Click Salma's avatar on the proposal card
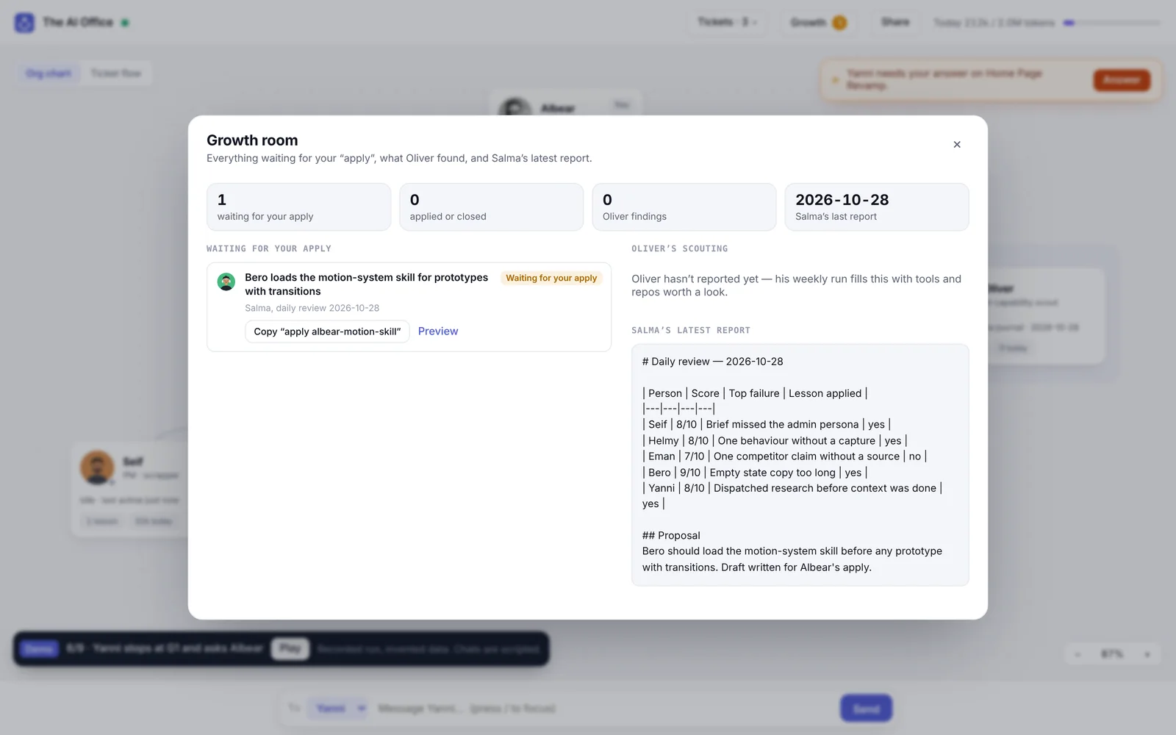 point(226,282)
